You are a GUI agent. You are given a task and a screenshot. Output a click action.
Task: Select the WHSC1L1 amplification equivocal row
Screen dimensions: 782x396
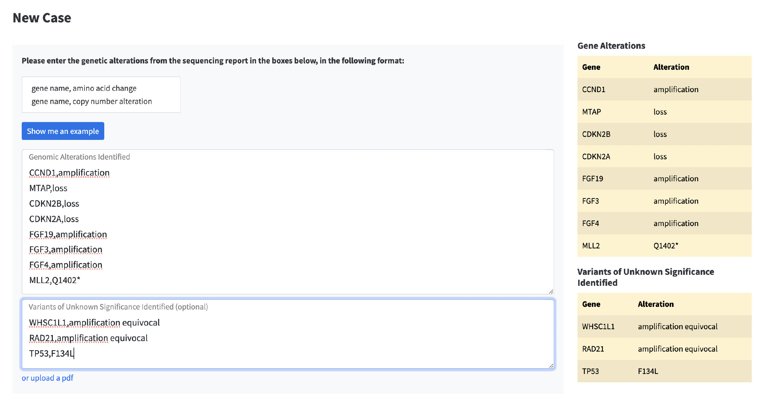tap(664, 327)
